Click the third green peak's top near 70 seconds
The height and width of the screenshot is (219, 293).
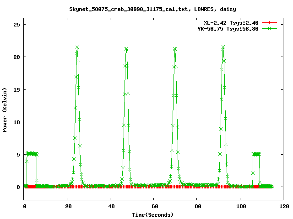(x=175, y=49)
